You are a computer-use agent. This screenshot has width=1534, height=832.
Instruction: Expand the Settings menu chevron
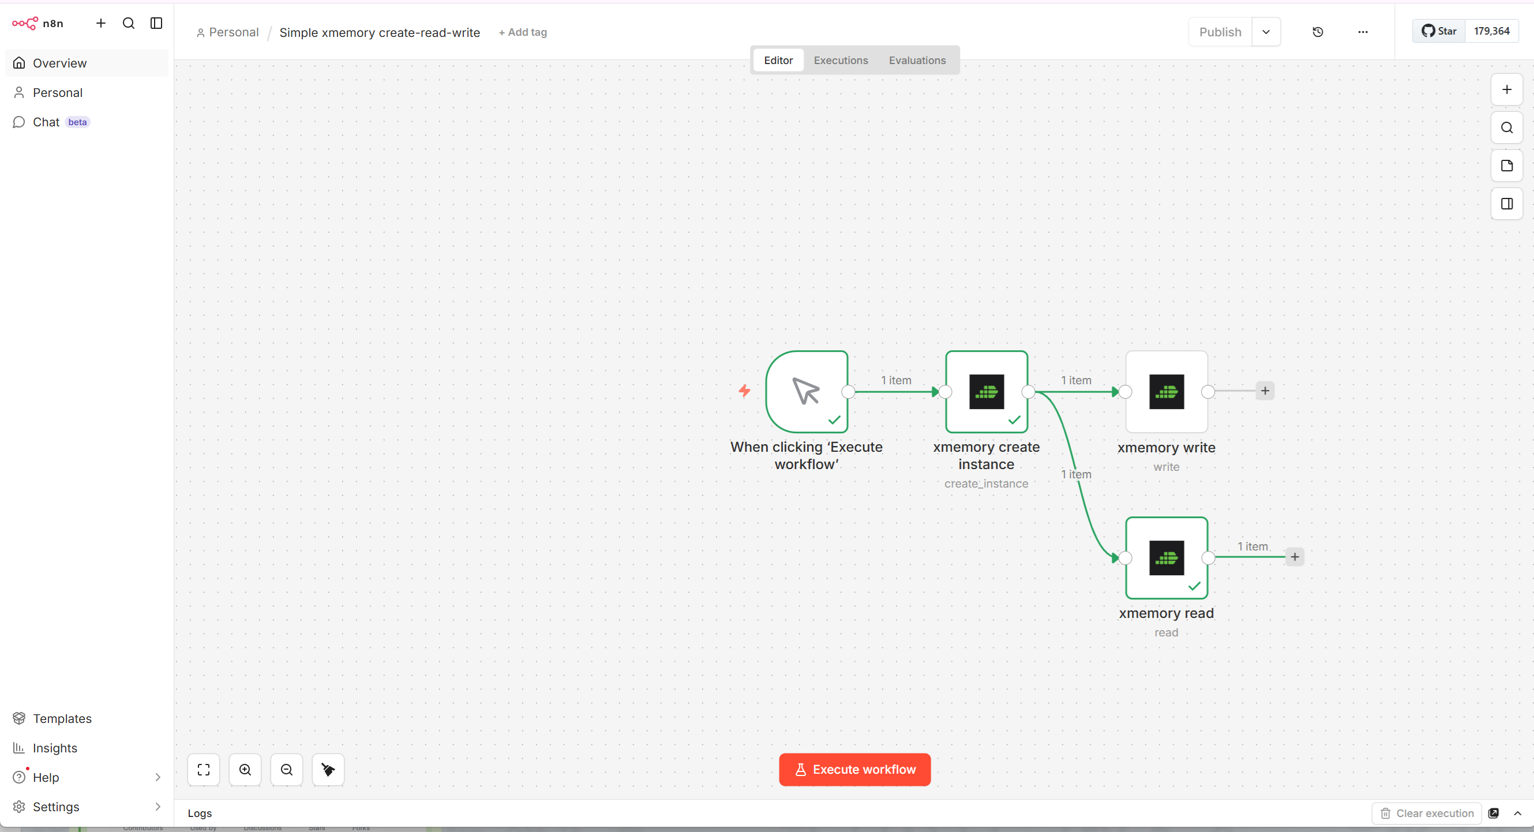(x=157, y=807)
